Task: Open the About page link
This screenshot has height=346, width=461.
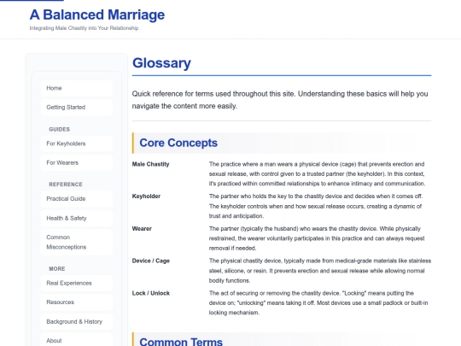Action: 77,340
